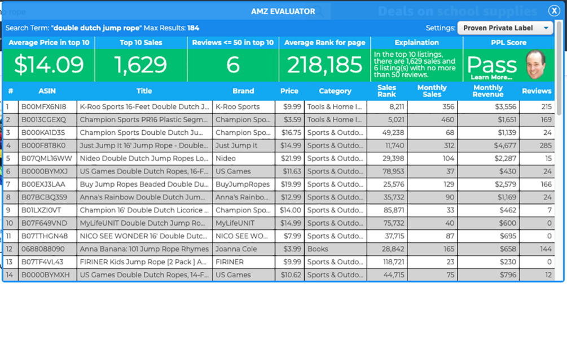Click the Pass PPL Score result
567x354 pixels.
492,65
